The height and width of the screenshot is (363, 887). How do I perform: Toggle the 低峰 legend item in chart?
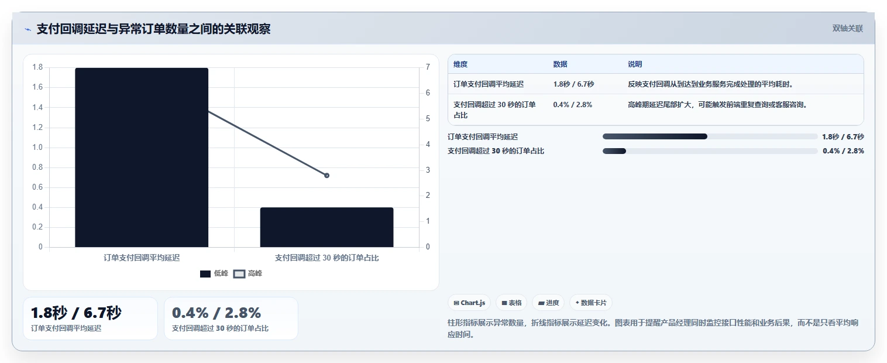click(214, 273)
